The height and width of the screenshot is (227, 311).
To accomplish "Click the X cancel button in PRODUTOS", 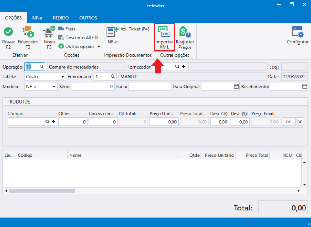I will point(300,122).
